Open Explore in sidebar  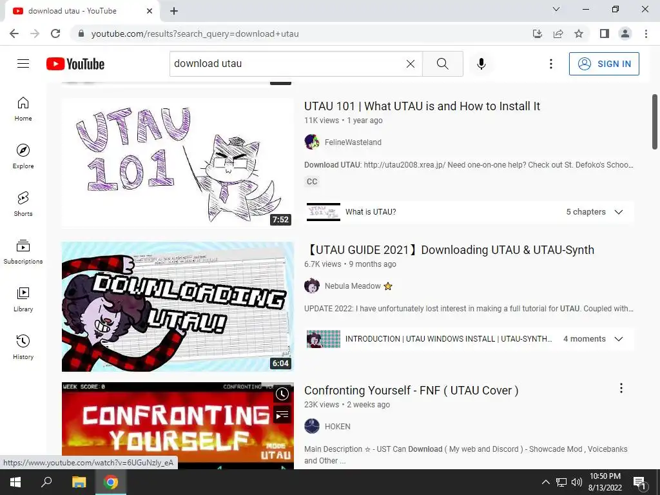23,156
